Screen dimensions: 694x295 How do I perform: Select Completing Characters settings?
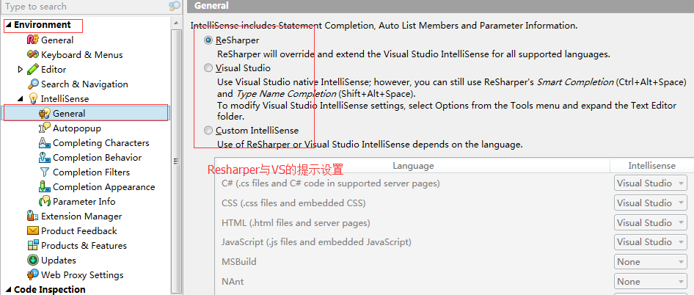coord(101,142)
